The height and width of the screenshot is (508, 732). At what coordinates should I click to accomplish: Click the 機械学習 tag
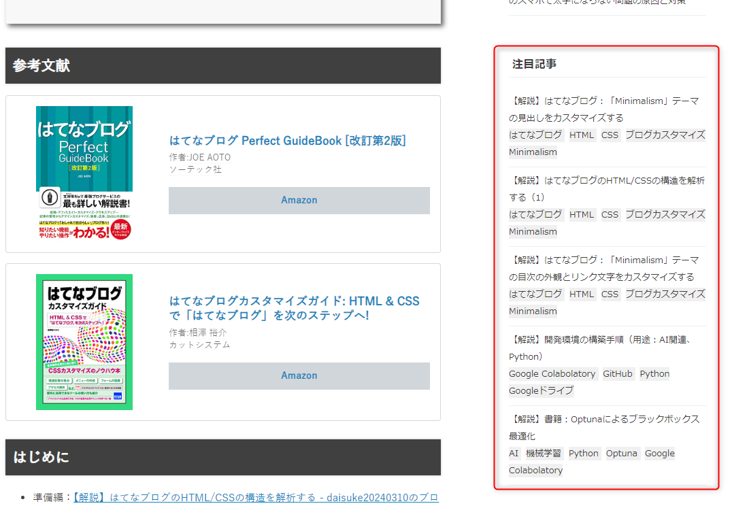coord(544,454)
